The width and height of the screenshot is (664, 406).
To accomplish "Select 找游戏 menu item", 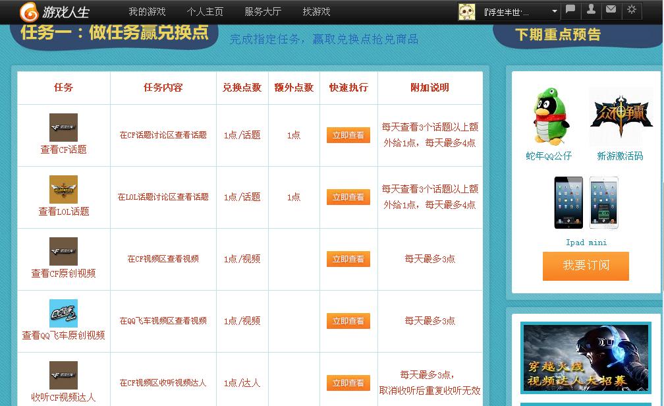I will [316, 11].
